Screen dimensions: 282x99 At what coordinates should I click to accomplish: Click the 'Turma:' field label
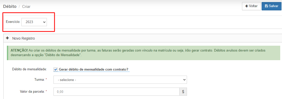[x=39, y=80]
